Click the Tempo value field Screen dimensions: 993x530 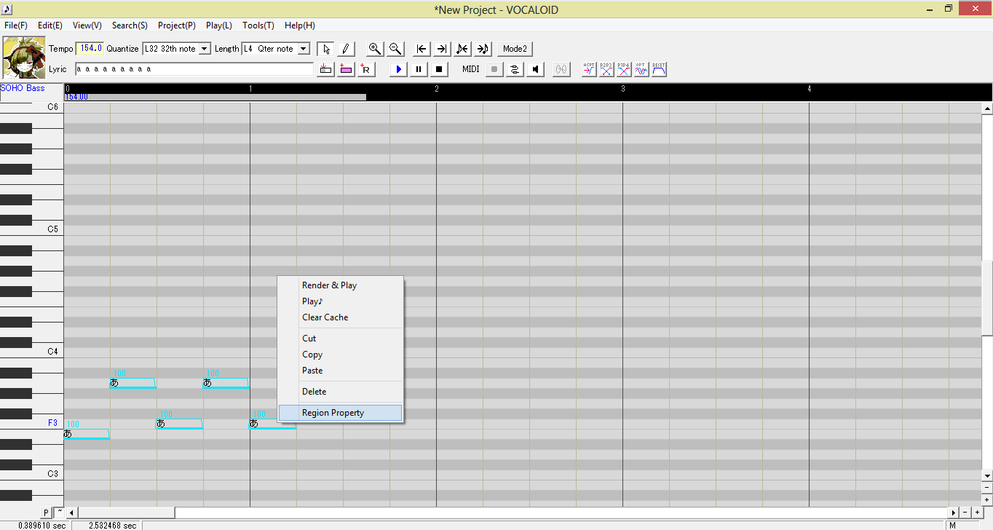point(90,48)
